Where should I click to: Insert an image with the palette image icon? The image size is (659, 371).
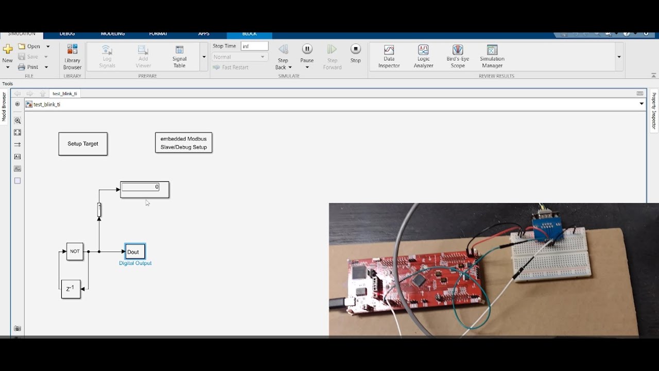pyautogui.click(x=18, y=168)
